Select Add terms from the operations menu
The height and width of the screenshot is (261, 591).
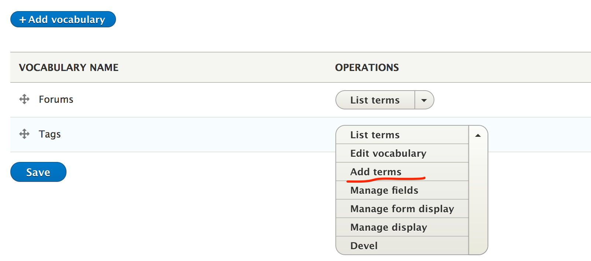(x=375, y=172)
